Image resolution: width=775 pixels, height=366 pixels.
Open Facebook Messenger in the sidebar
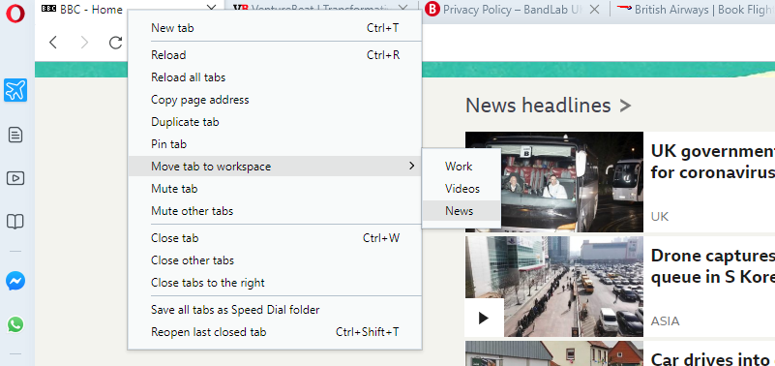pos(15,281)
